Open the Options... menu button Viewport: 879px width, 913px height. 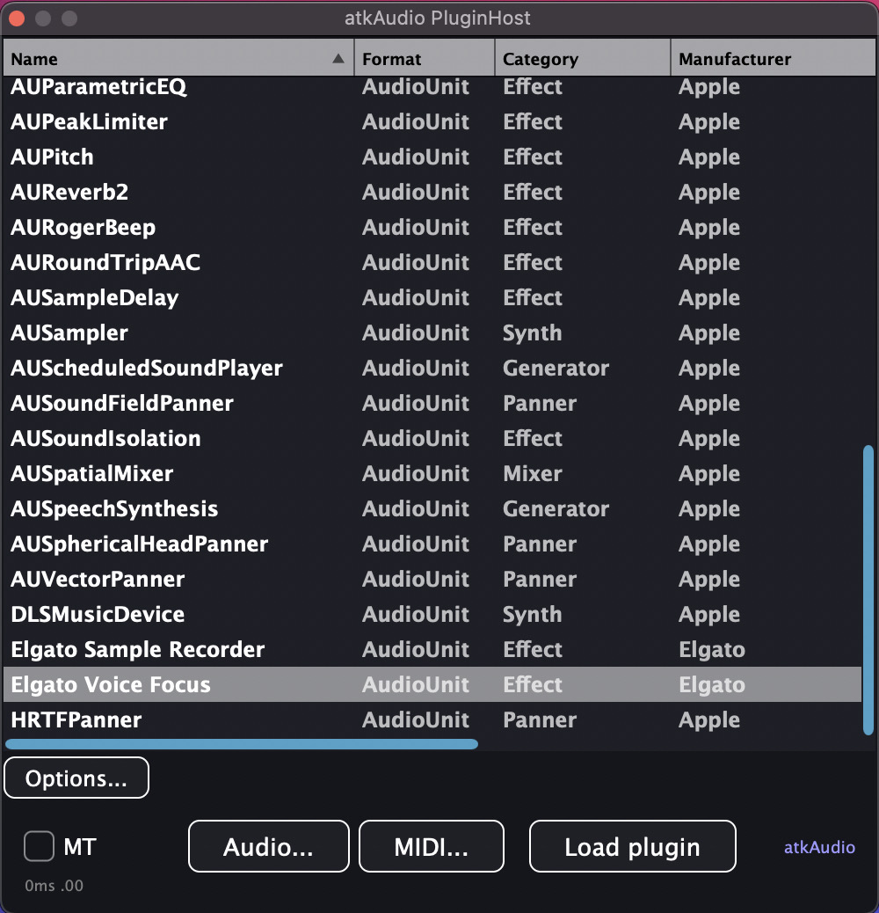pyautogui.click(x=76, y=778)
